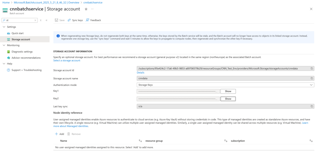Click Sync keys in the toolbar
This screenshot has height=163, width=318.
pos(75,20)
